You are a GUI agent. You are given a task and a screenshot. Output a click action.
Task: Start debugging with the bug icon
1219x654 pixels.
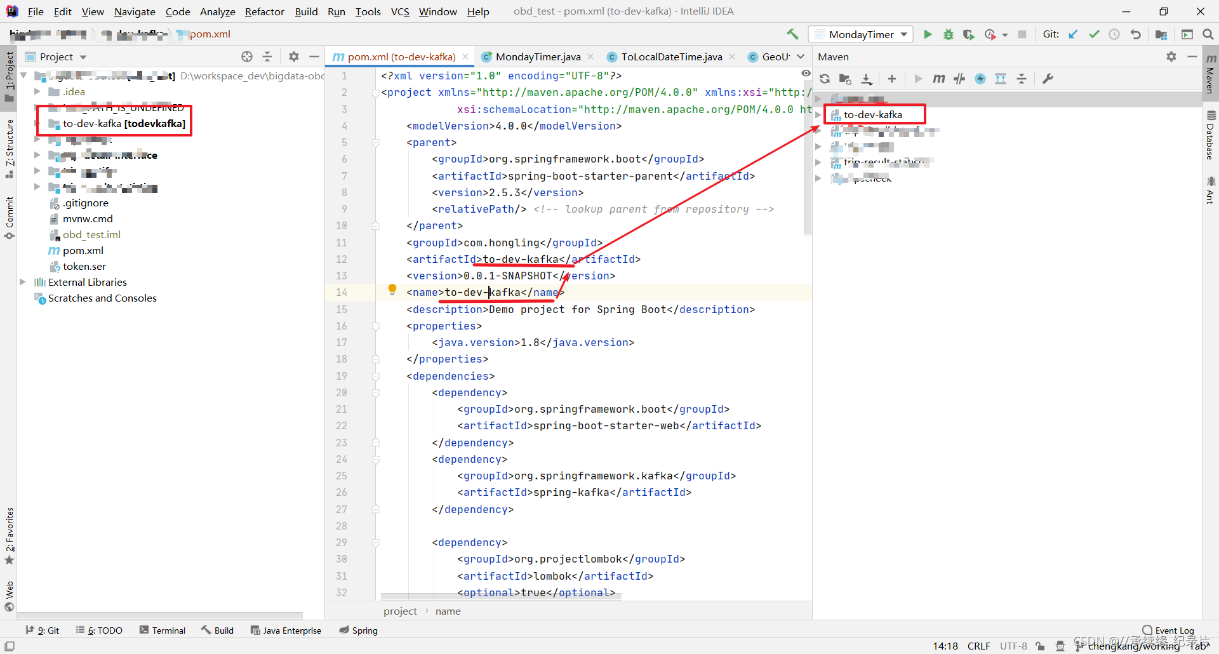[948, 34]
